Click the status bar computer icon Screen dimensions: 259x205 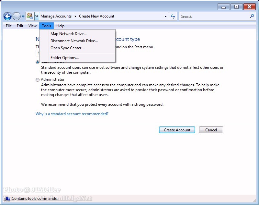(x=6, y=199)
